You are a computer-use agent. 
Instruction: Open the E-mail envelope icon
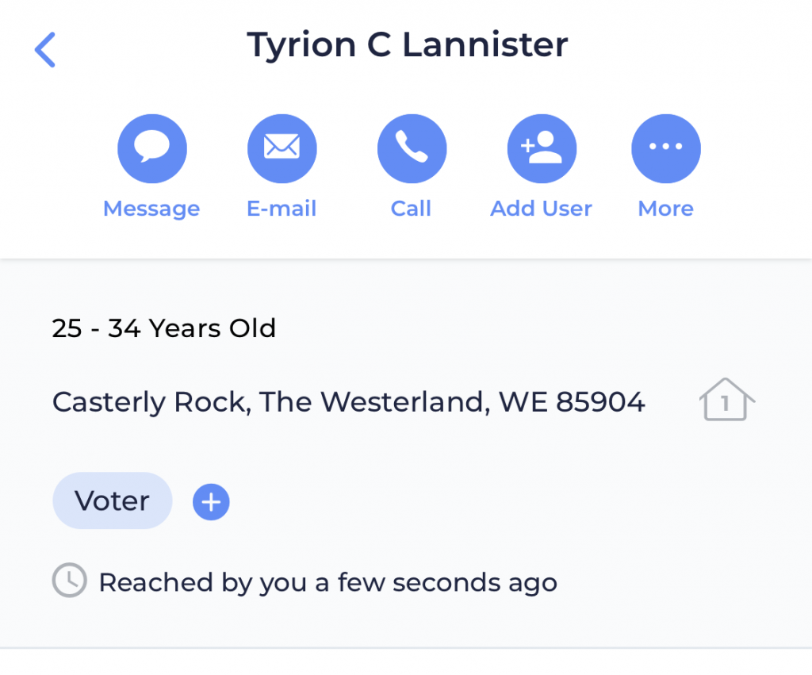[x=282, y=148]
